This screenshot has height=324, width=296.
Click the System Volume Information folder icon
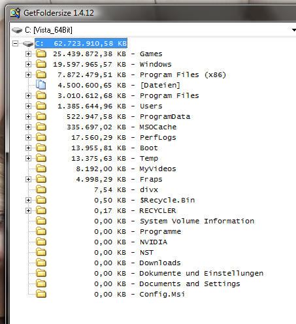click(x=41, y=221)
